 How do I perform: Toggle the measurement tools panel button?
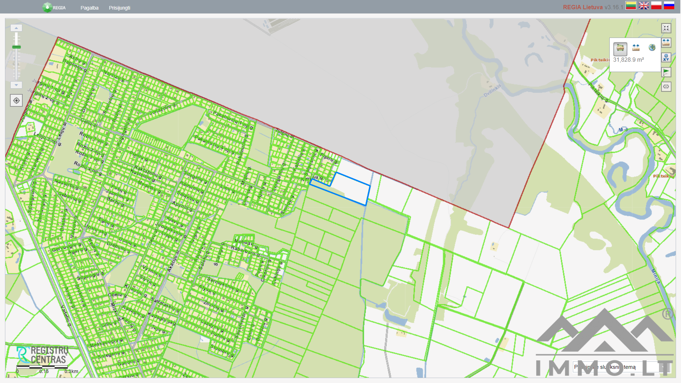tap(666, 43)
